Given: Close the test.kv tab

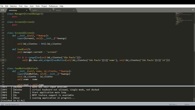Looking at the screenshot, I should pyautogui.click(x=50, y=10).
